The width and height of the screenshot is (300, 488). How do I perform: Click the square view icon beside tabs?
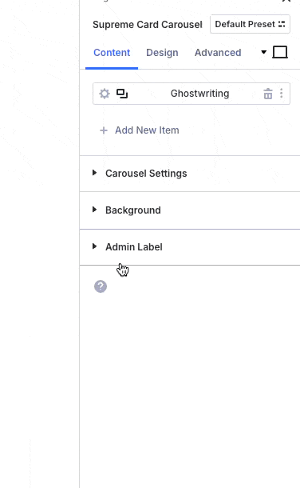[280, 52]
